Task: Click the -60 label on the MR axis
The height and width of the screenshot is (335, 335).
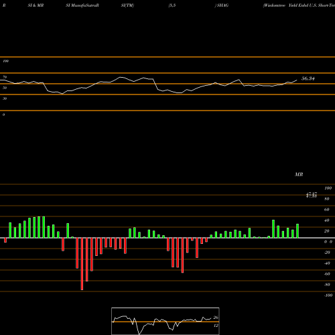Action: coord(327,274)
